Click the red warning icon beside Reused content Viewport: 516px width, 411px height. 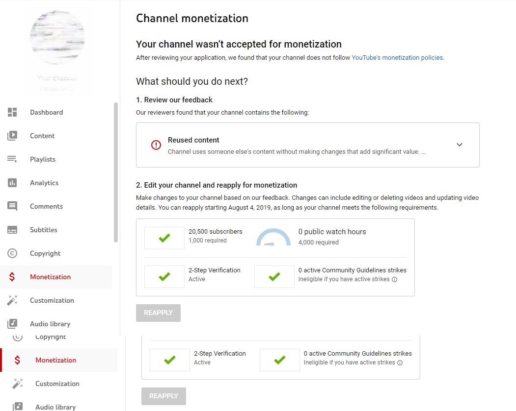pos(156,145)
